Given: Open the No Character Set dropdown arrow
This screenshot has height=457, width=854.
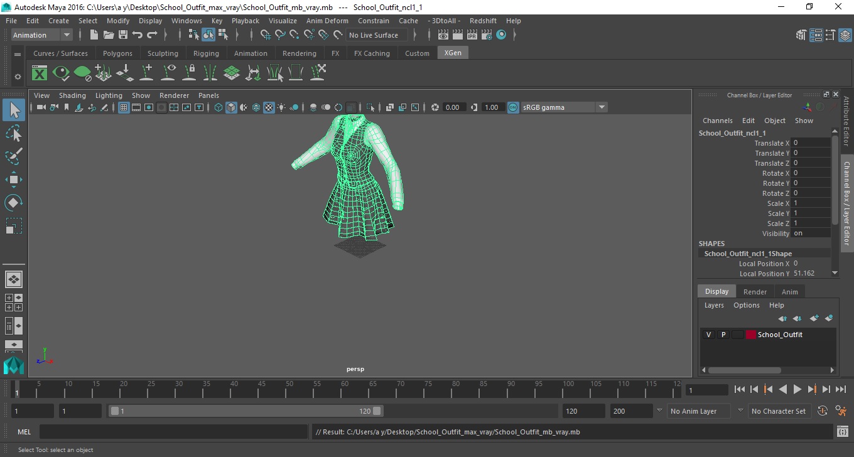Looking at the screenshot, I should click(740, 411).
